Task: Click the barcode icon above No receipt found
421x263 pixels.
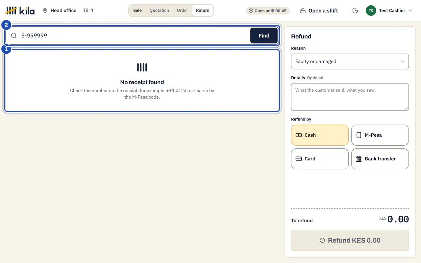Action: click(x=142, y=67)
